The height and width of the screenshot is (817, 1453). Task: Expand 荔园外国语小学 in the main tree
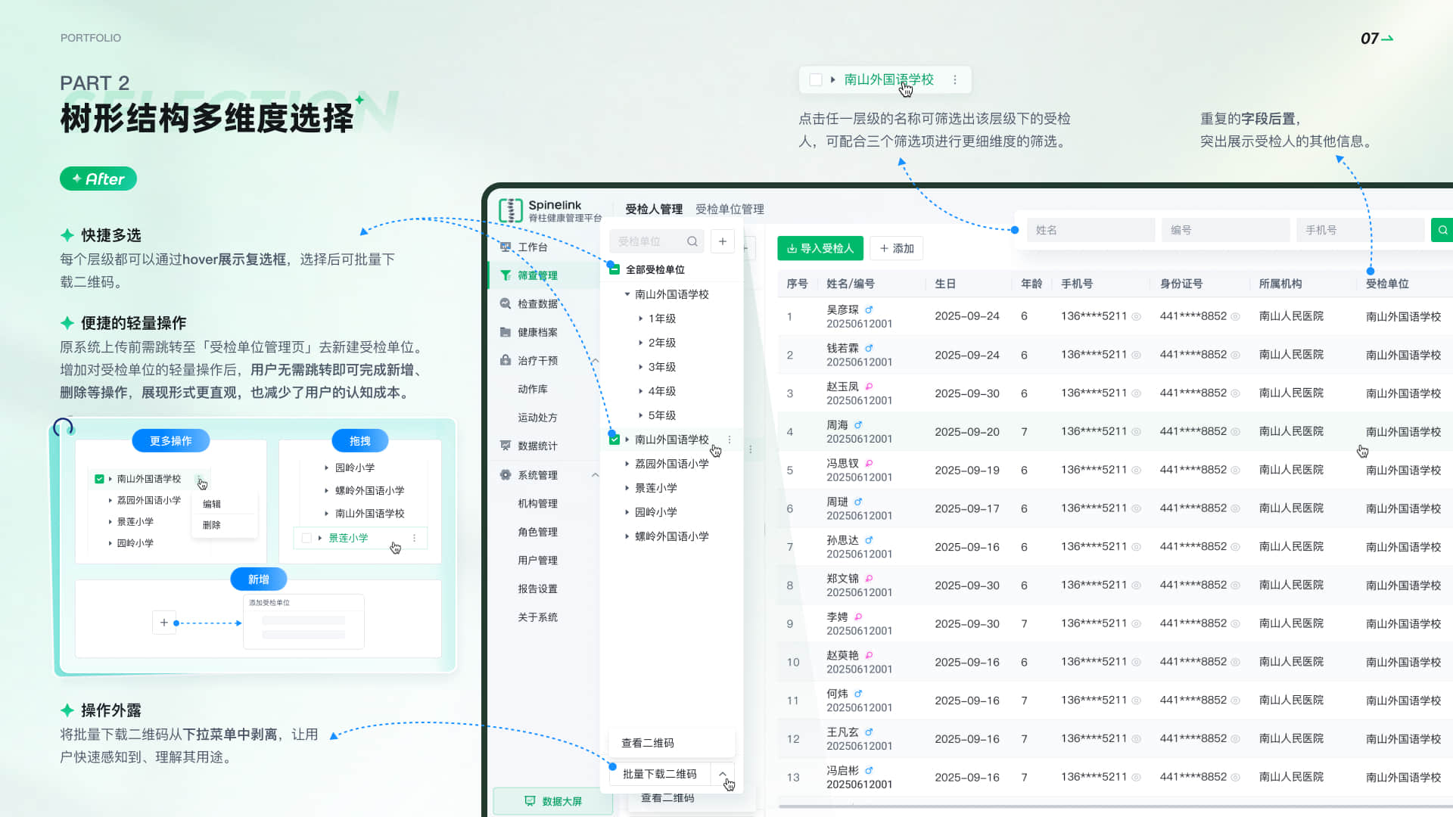627,464
